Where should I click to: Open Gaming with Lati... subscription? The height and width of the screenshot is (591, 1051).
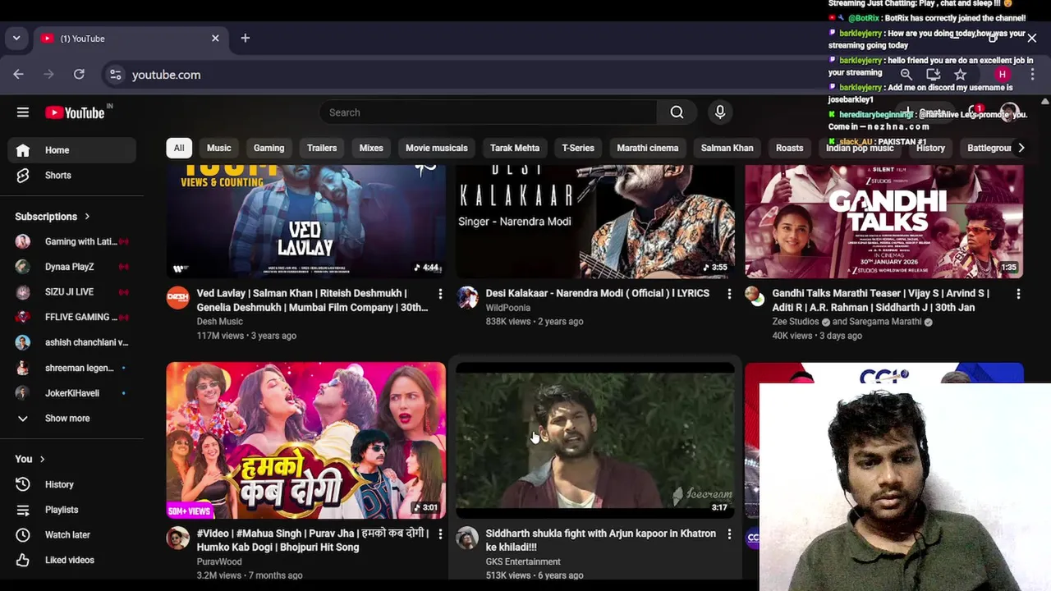[72, 241]
